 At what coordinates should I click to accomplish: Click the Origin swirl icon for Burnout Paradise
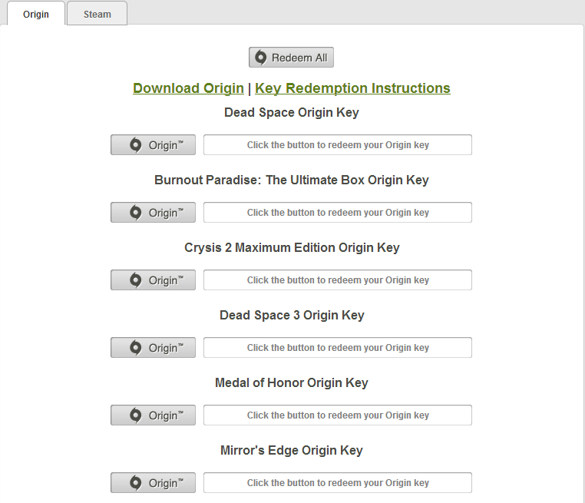(x=135, y=212)
